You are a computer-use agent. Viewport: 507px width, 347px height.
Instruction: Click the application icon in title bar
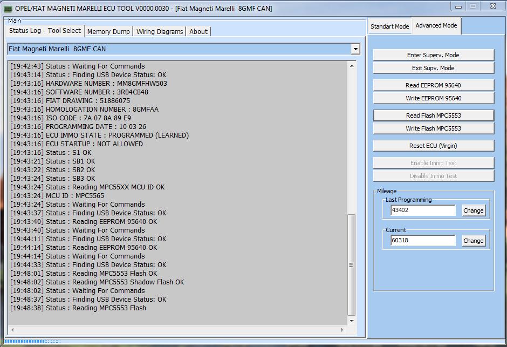point(8,9)
